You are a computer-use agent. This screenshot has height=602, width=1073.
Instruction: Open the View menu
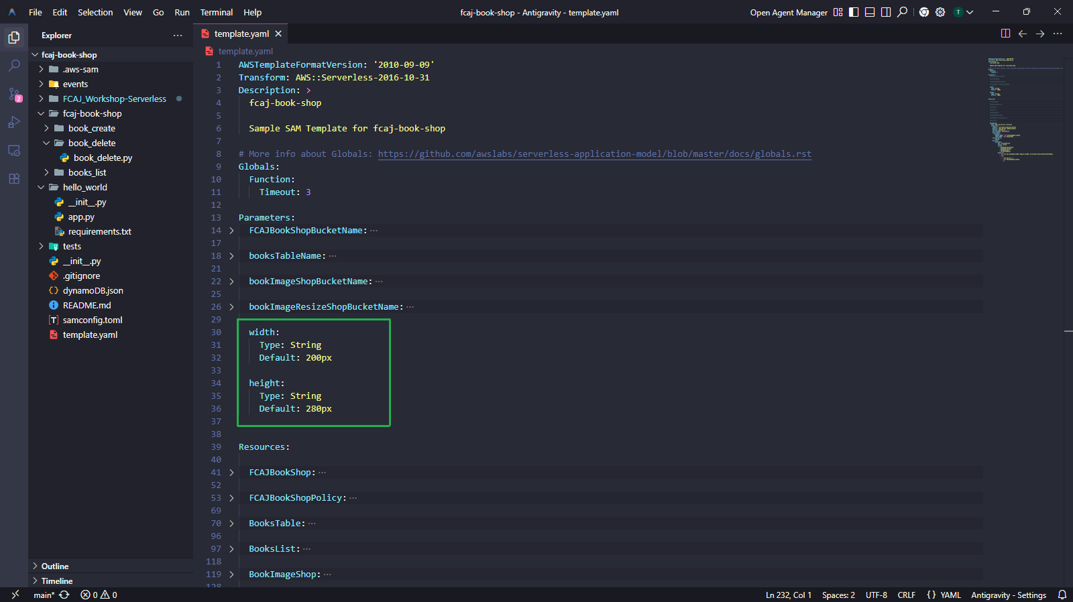(x=133, y=12)
